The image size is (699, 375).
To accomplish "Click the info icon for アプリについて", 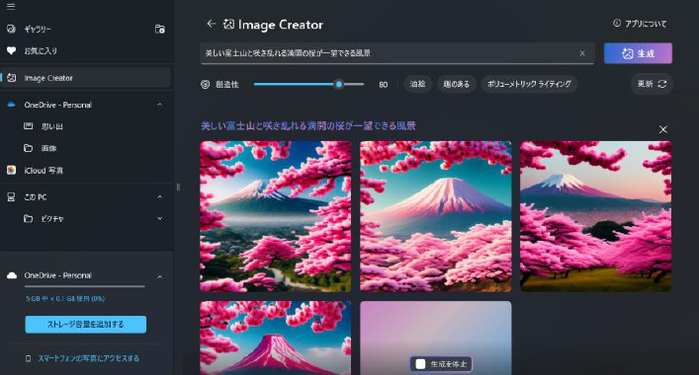I will (617, 23).
